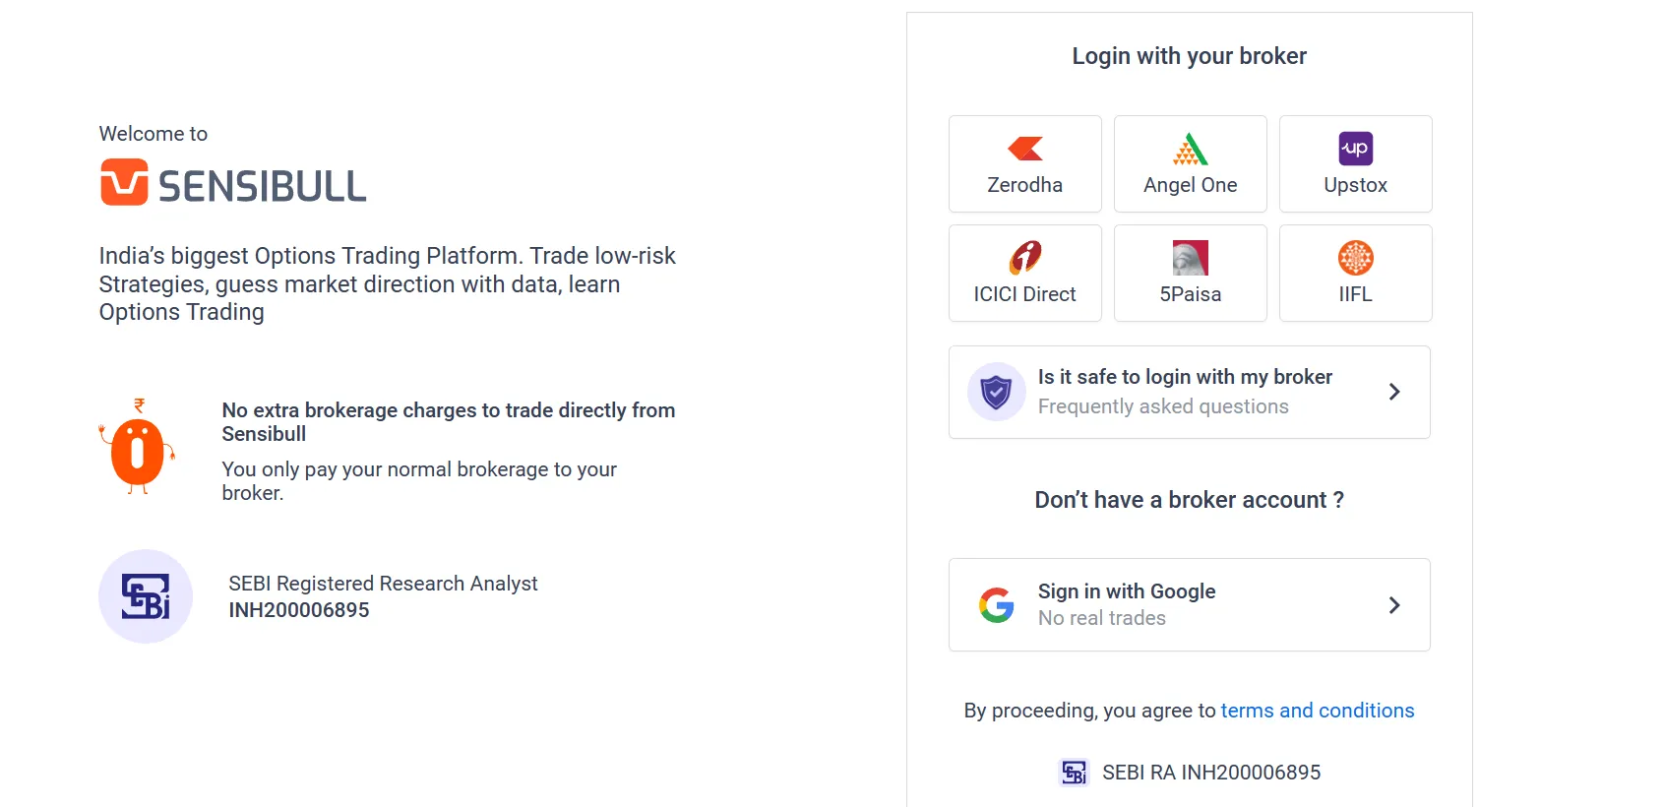This screenshot has height=807, width=1663.
Task: Click 'No extra brokerage charges' heading
Action: click(449, 422)
